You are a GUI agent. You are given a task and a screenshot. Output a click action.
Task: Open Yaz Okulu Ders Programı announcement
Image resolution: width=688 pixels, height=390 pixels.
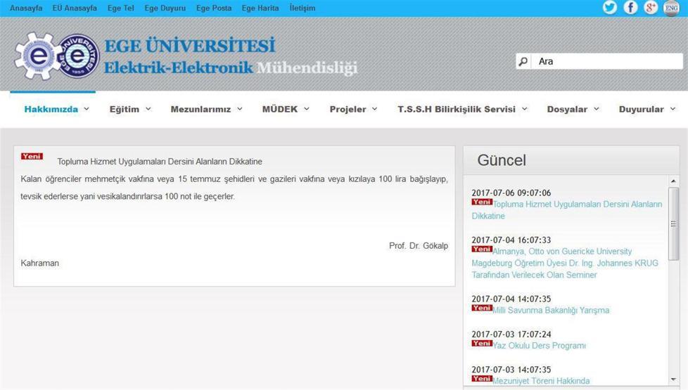tap(539, 346)
